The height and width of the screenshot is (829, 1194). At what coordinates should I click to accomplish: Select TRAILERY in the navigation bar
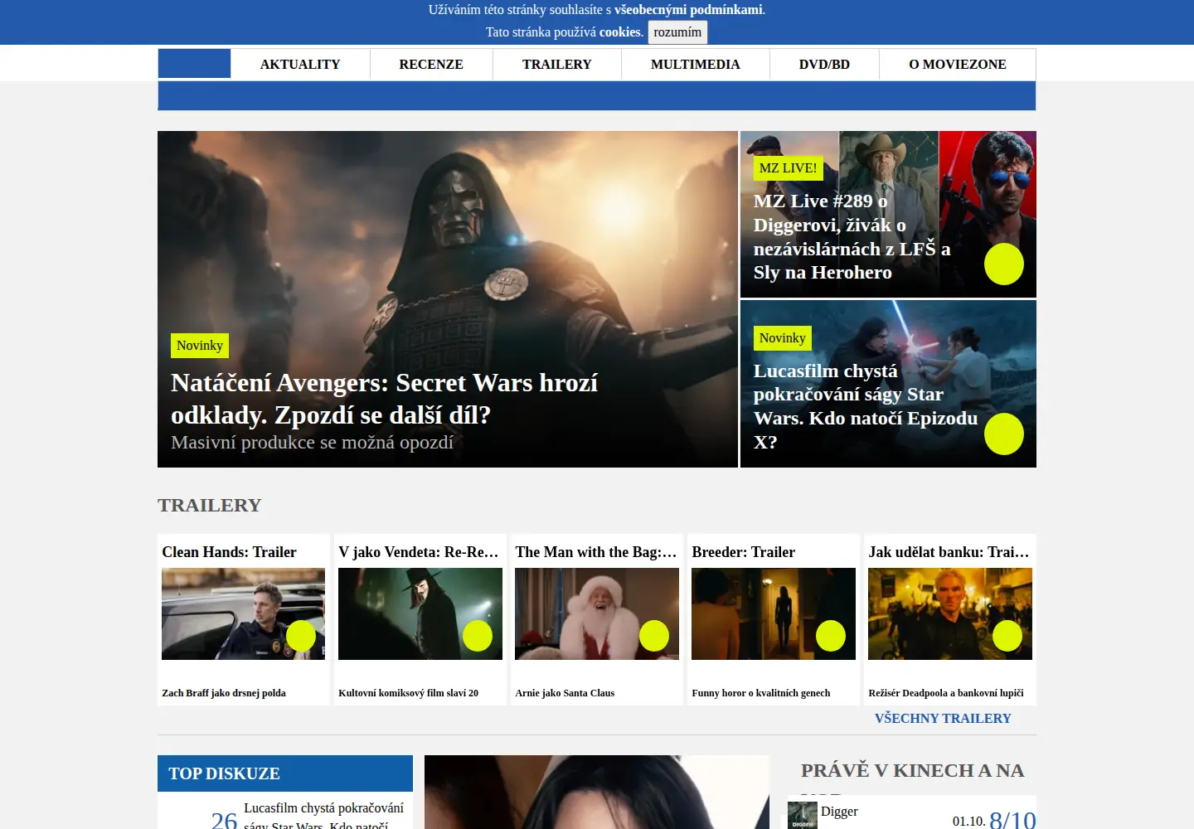click(x=557, y=64)
